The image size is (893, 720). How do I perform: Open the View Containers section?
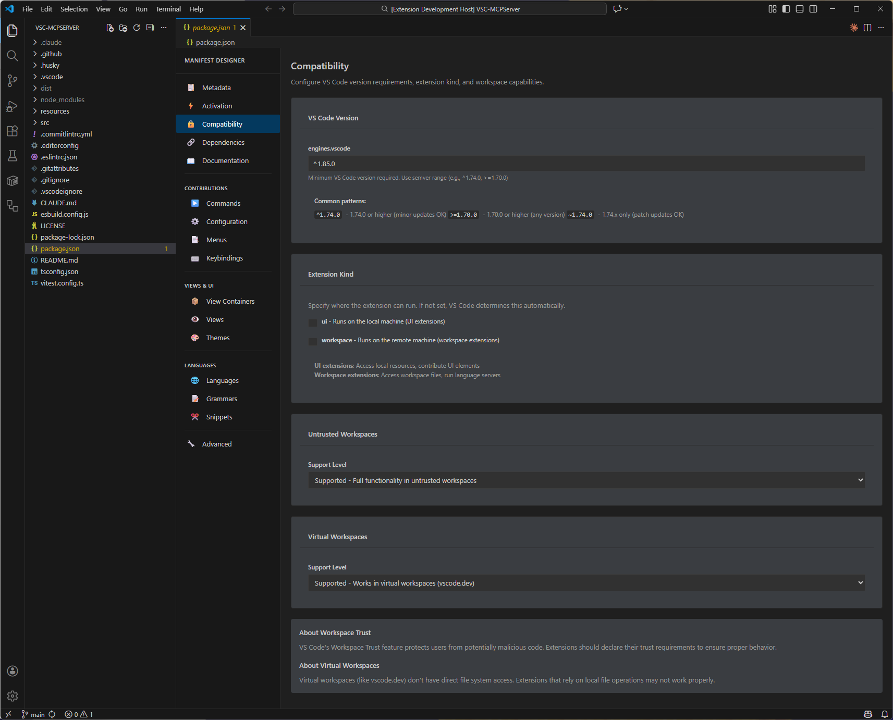click(x=228, y=301)
